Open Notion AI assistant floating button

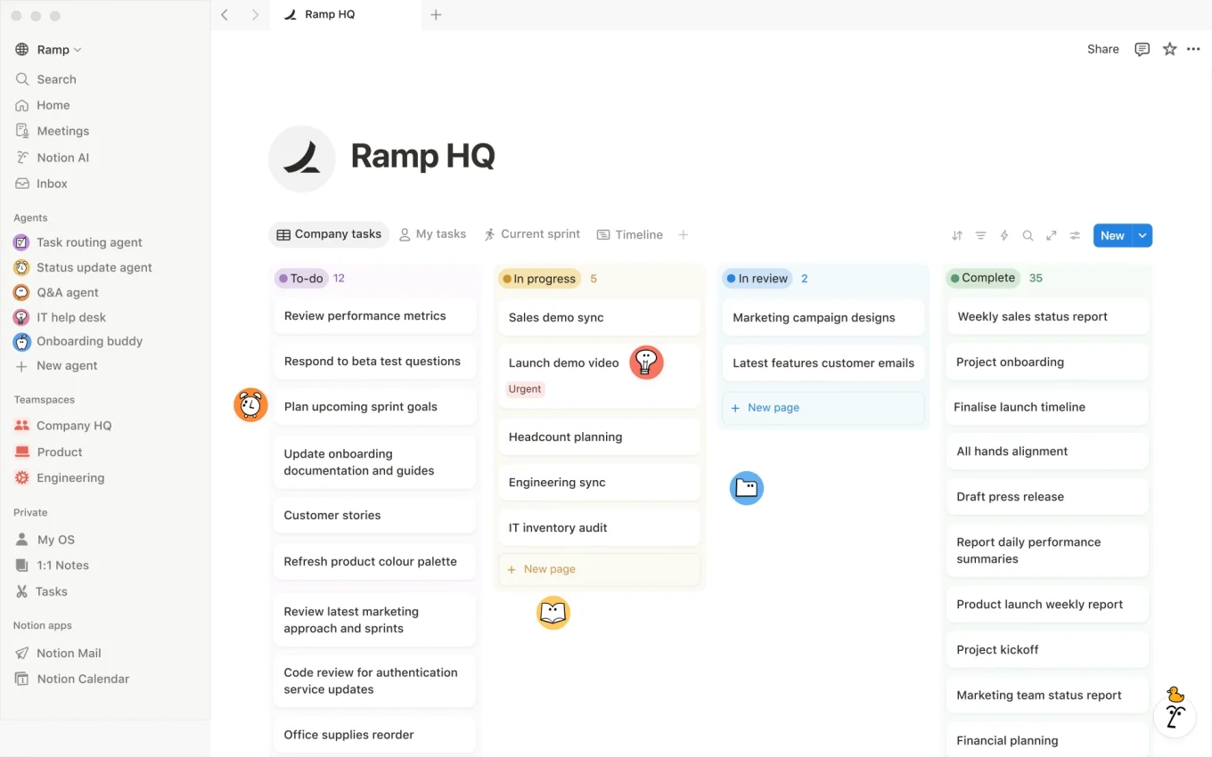pyautogui.click(x=1175, y=716)
